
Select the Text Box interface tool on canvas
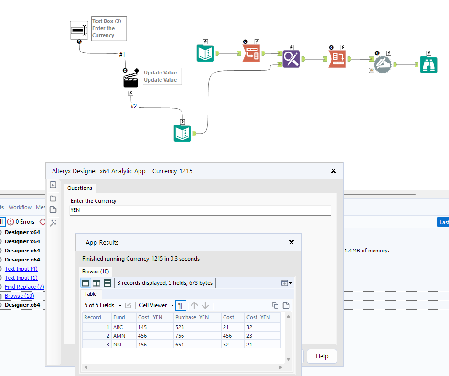point(79,30)
